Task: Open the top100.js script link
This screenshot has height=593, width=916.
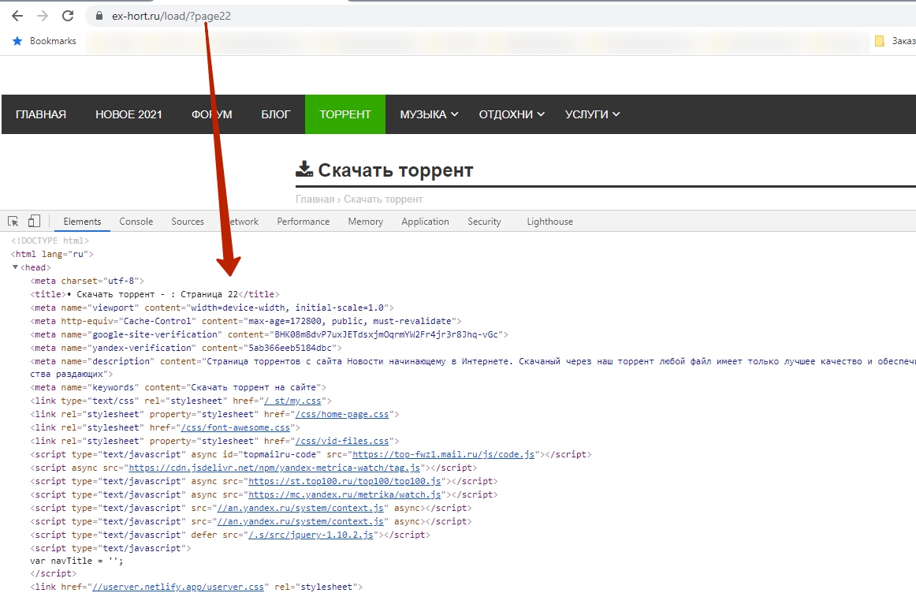Action: pos(344,481)
